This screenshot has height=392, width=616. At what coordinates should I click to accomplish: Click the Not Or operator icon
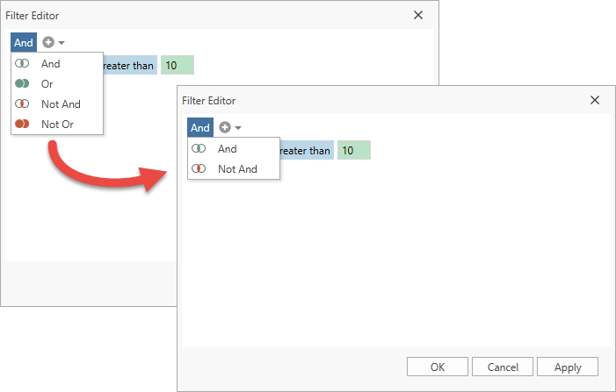pos(23,125)
